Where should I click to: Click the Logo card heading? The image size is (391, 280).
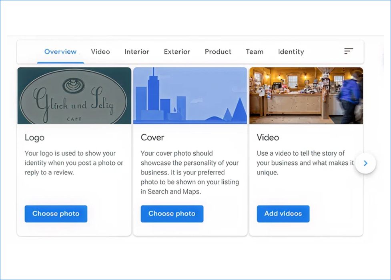[x=34, y=138]
